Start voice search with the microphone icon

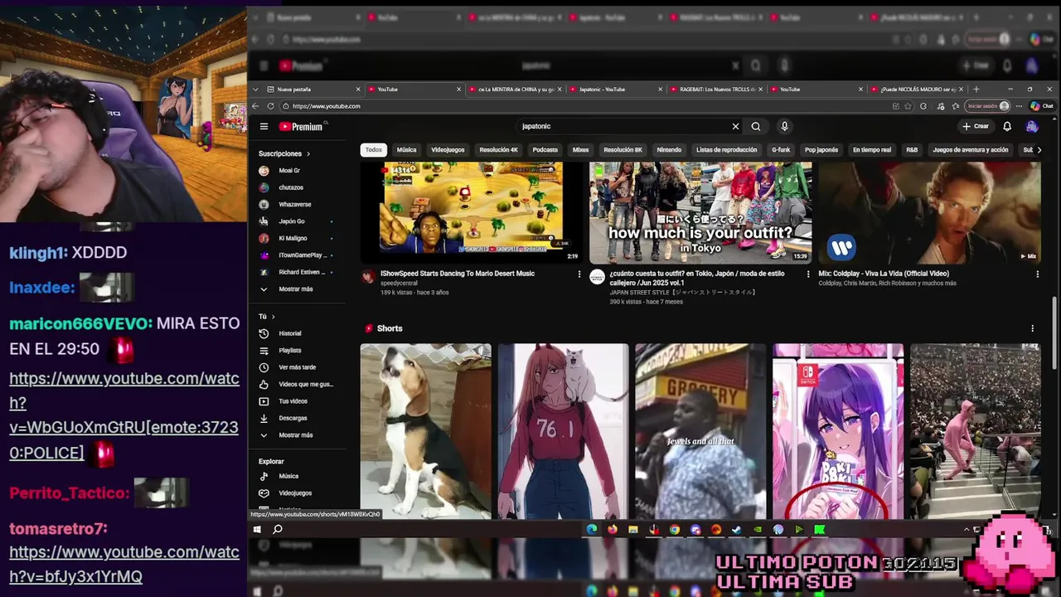(784, 127)
